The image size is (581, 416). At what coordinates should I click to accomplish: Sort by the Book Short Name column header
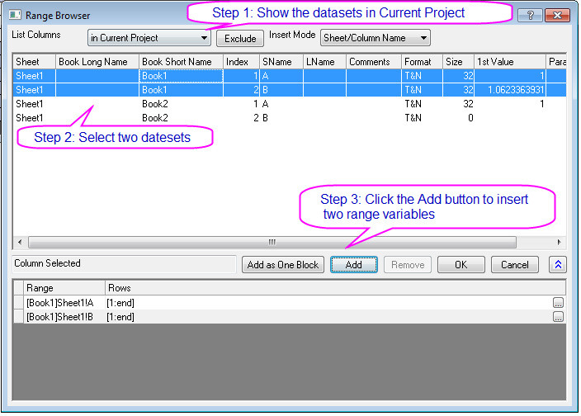pos(181,62)
